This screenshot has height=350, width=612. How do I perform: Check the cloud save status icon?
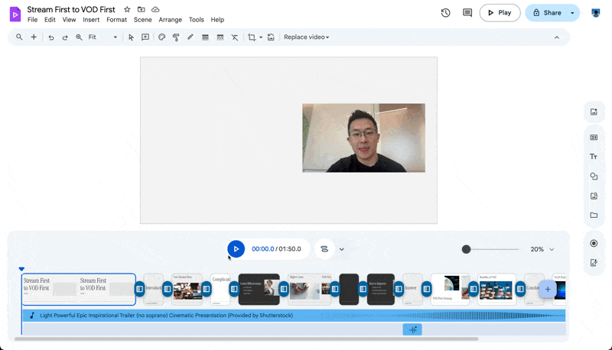pyautogui.click(x=155, y=9)
